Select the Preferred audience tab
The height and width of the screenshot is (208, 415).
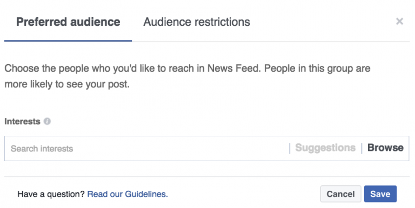tap(68, 22)
